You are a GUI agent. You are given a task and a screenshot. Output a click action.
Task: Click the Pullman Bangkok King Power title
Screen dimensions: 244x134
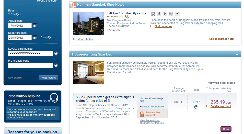point(101,5)
